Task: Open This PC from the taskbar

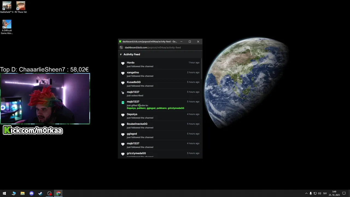Action: click(14, 193)
